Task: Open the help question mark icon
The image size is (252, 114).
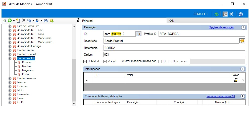Action: (241, 14)
